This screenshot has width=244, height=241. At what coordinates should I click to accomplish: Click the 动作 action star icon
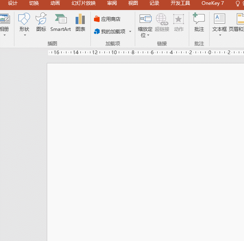click(x=178, y=19)
